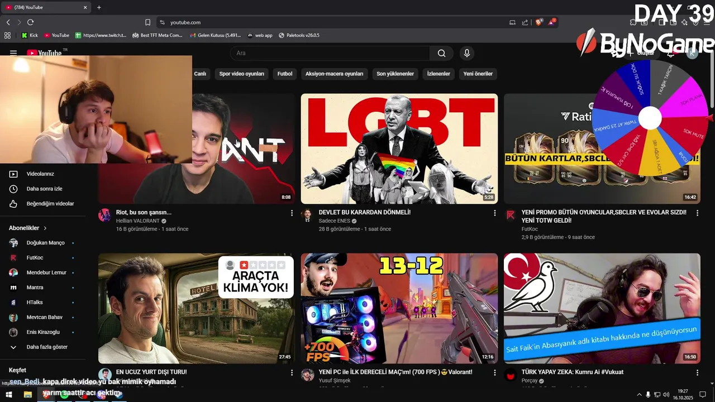The height and width of the screenshot is (402, 715).
Task: Expand the Abonelikler section chevron
Action: click(x=45, y=228)
